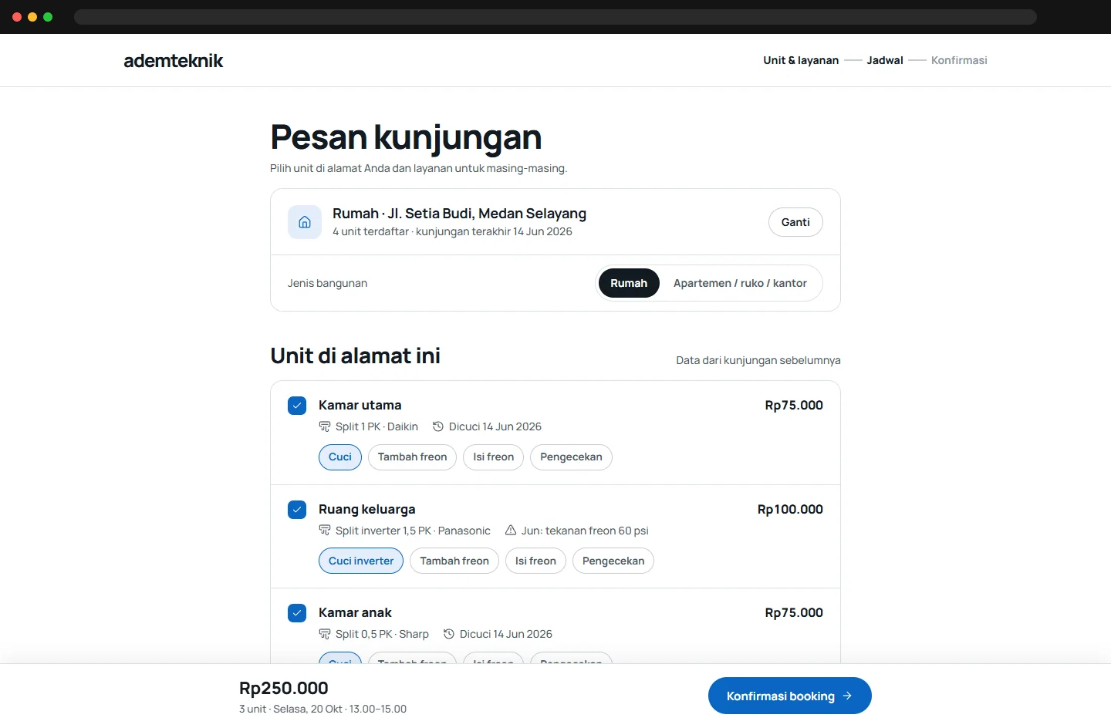Uncheck the Kamar anak unit checkbox

click(x=297, y=613)
